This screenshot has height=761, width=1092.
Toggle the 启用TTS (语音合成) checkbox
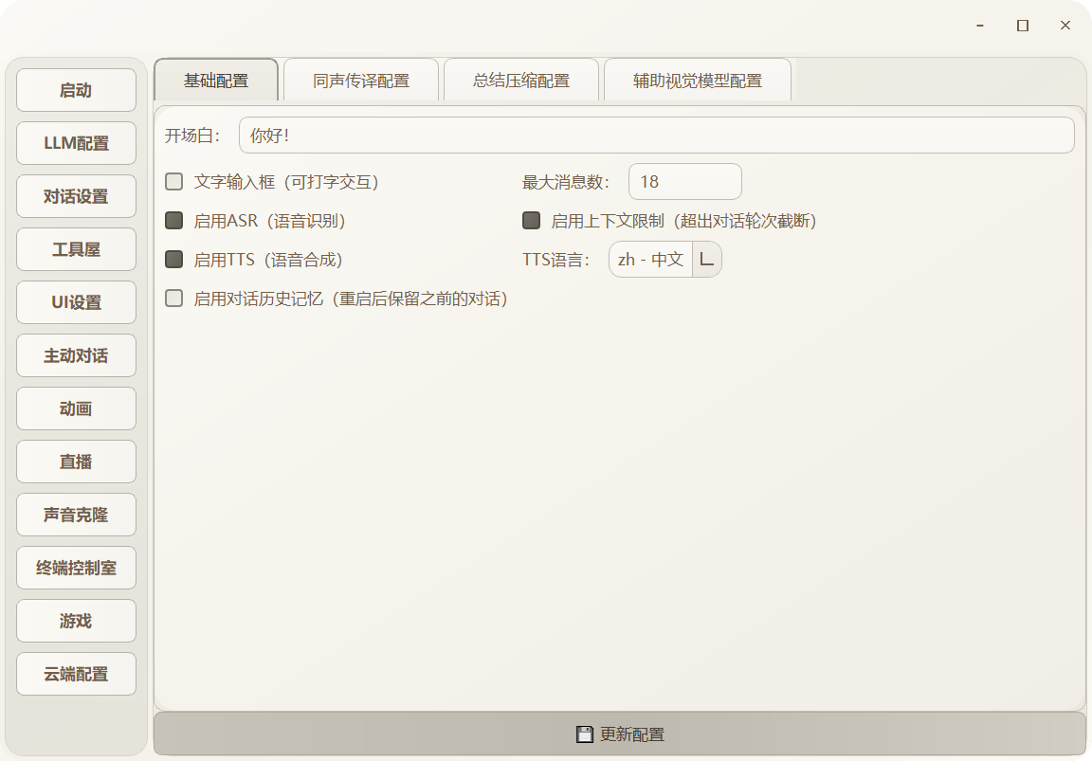tap(174, 260)
